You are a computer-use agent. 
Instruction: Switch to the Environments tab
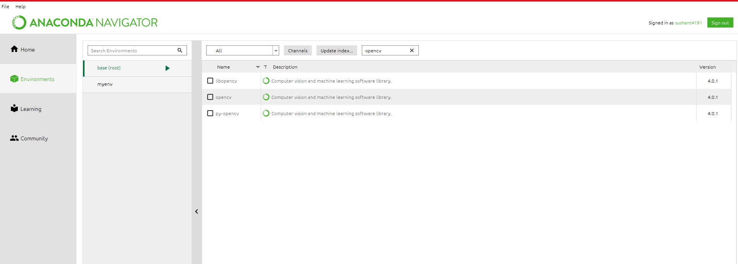[x=38, y=79]
